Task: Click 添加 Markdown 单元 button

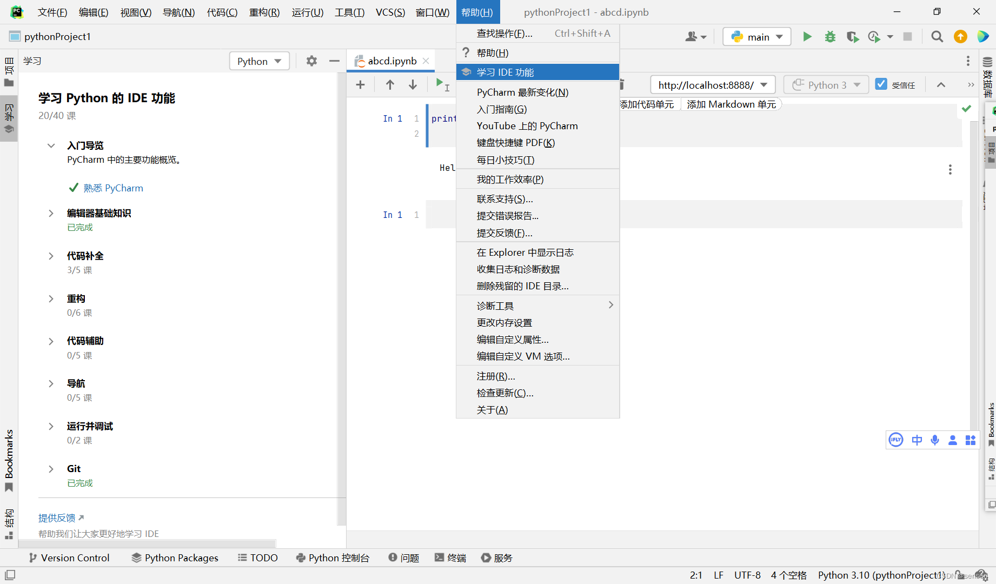Action: coord(731,104)
